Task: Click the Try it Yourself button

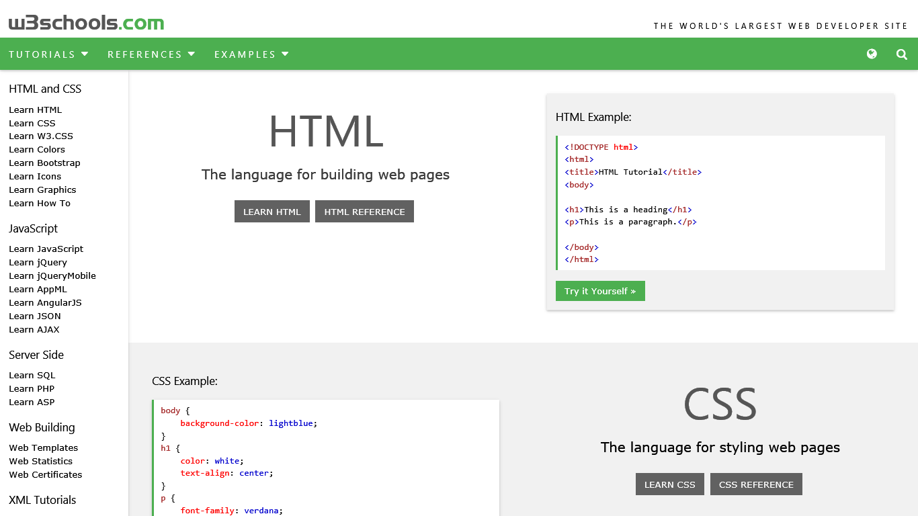Action: click(x=600, y=290)
